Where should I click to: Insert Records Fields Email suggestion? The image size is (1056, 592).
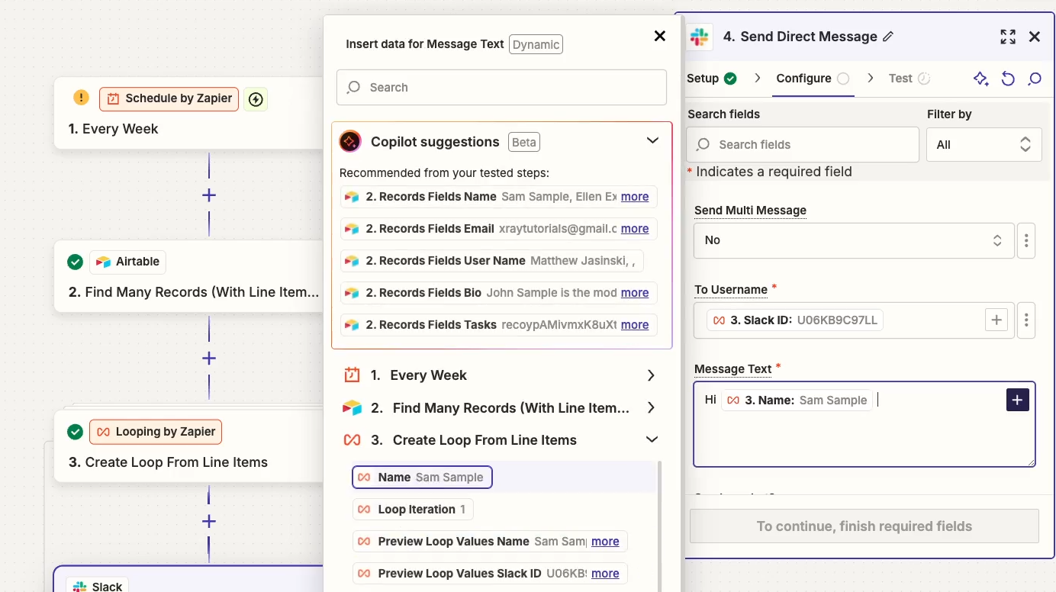(x=498, y=229)
